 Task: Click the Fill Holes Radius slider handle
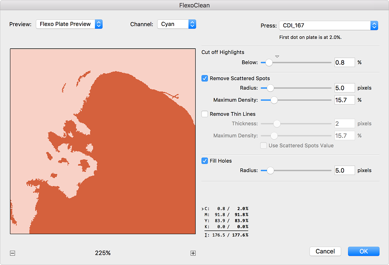[x=270, y=170]
